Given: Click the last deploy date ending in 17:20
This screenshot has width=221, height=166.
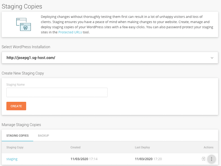Looking at the screenshot, I should [x=148, y=159].
